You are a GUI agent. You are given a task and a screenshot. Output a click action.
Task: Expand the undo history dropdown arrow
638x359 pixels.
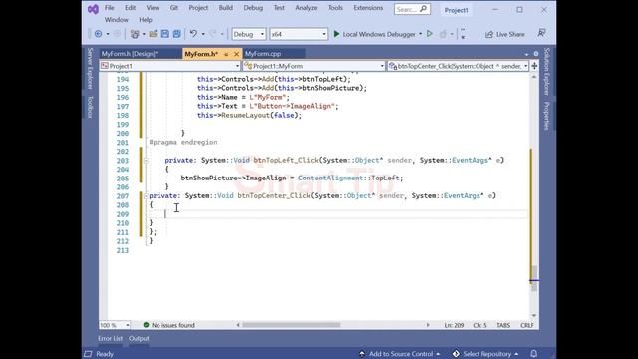203,34
